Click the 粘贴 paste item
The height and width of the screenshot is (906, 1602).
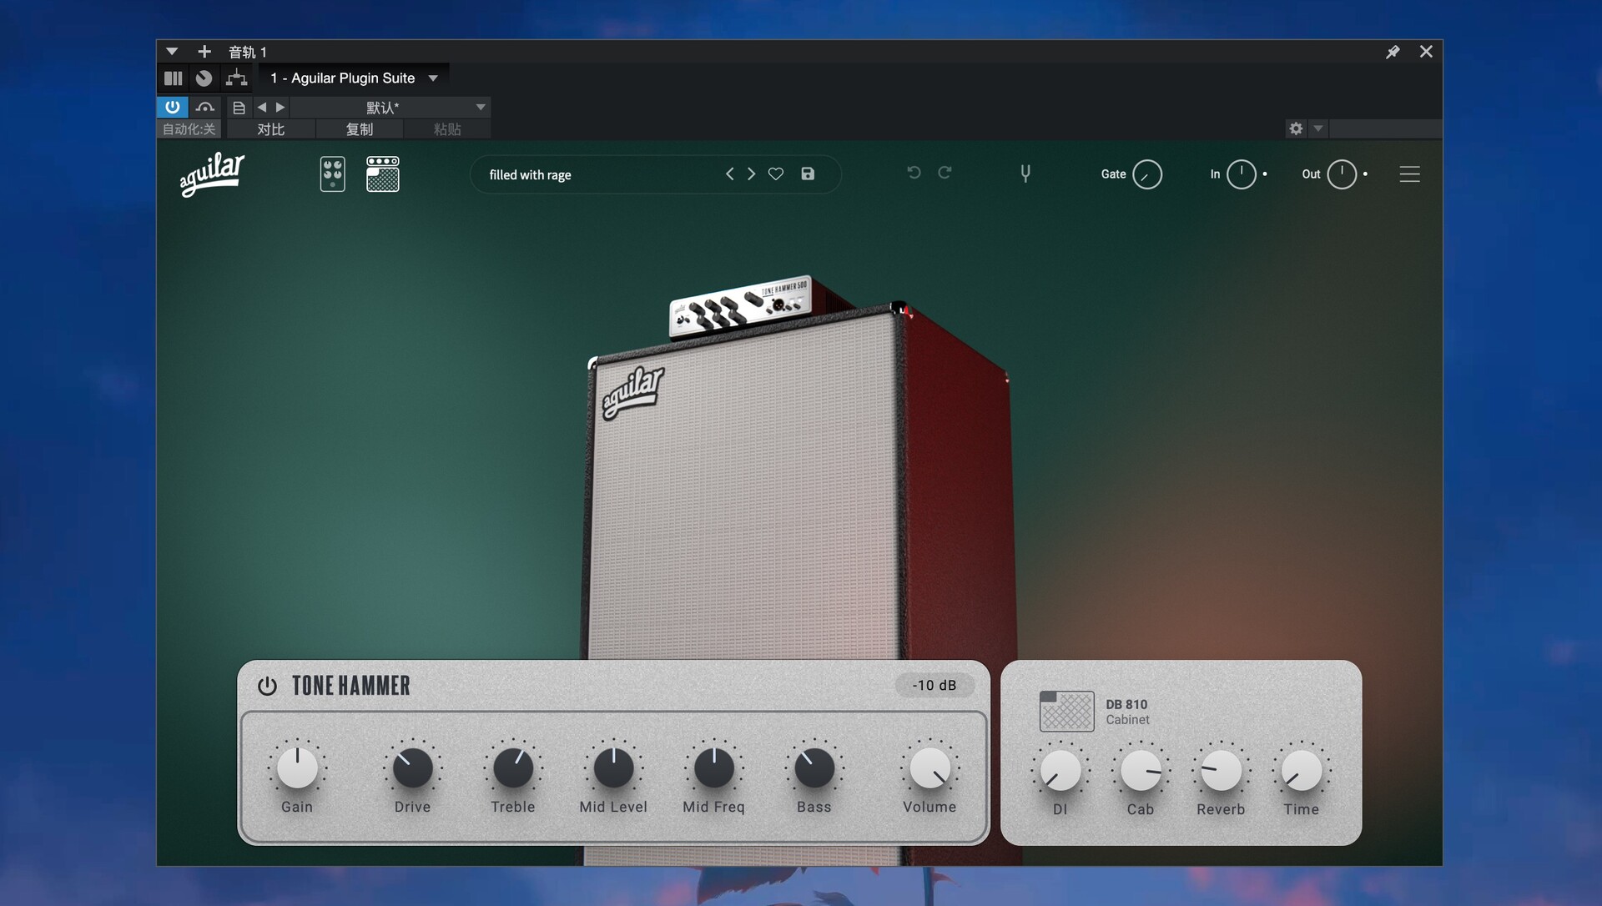coord(447,128)
